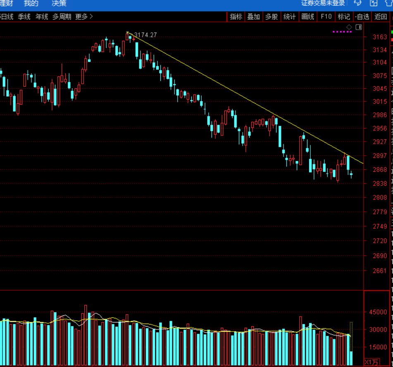Open the 指标 indicators button
Viewport: 393px width, 367px height.
tap(236, 17)
